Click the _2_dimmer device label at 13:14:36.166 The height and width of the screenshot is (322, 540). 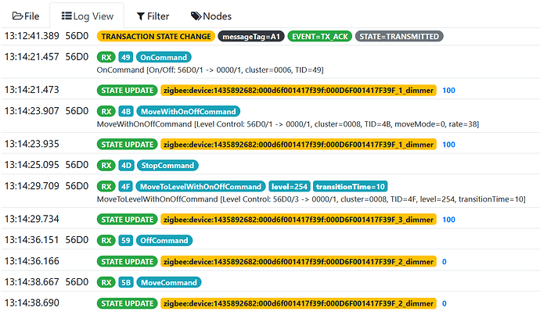pyautogui.click(x=298, y=262)
